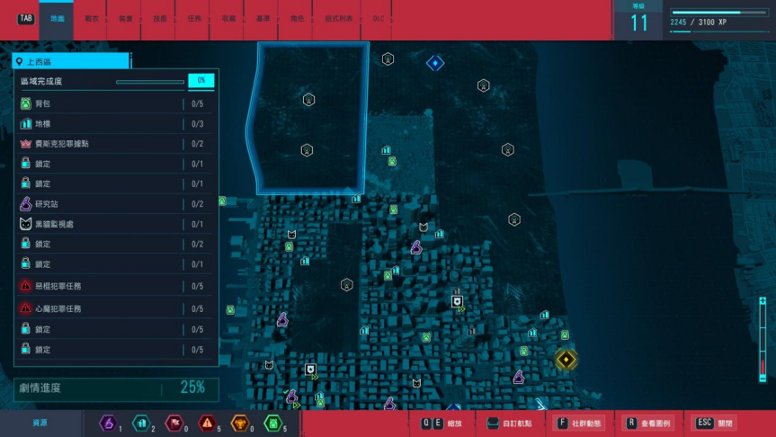Click the Q E 縮放 zoom button

pos(442,424)
